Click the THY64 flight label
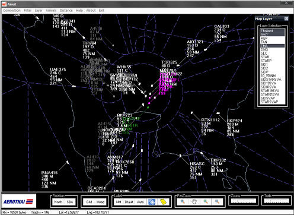Screen dimensions: 294x215 (90, 43)
